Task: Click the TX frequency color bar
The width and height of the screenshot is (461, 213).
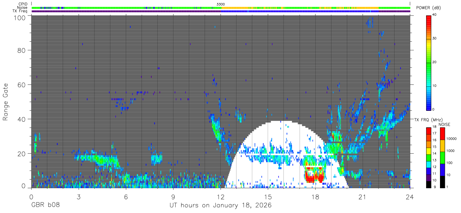Action: (x=429, y=157)
